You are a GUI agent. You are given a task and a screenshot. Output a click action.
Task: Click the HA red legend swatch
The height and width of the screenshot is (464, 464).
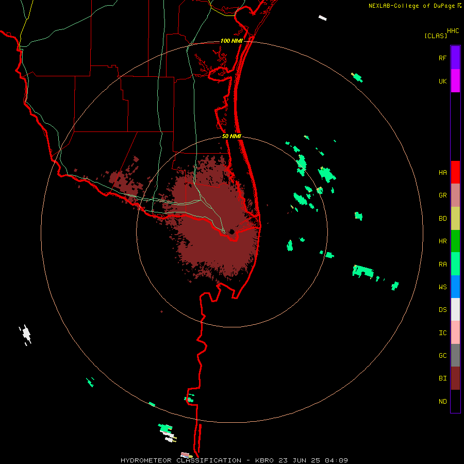point(455,172)
